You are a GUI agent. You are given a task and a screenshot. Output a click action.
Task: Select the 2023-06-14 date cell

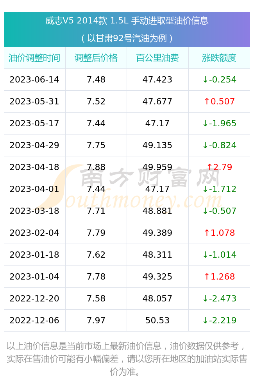(34, 80)
